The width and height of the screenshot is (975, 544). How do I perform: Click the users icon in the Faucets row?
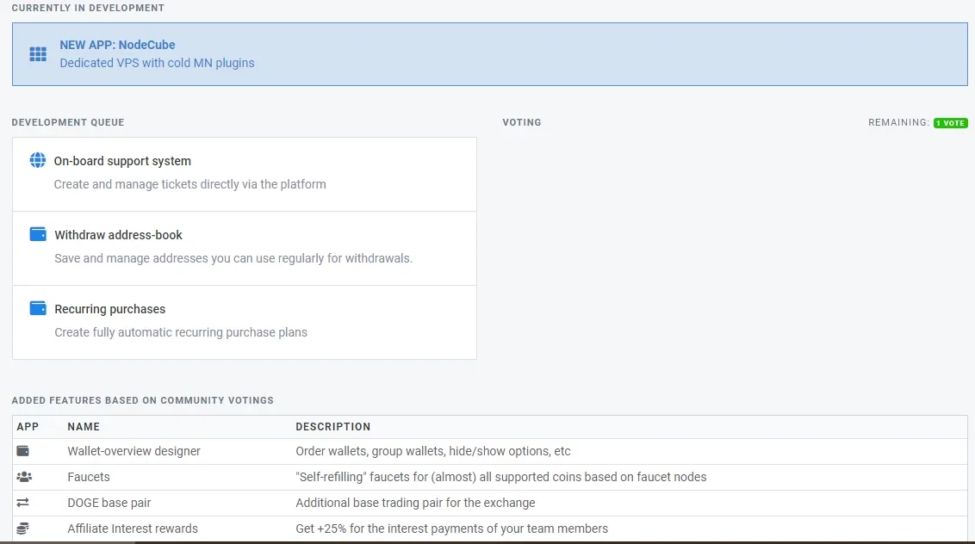[24, 477]
